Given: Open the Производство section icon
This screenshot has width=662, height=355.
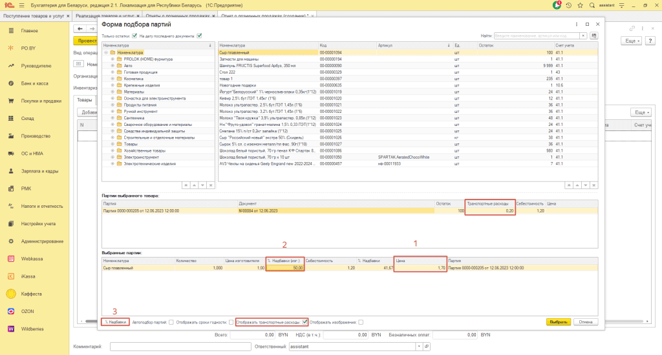Looking at the screenshot, I should 11,136.
